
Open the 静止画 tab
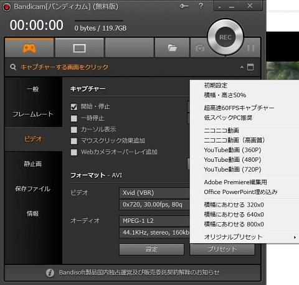click(33, 164)
